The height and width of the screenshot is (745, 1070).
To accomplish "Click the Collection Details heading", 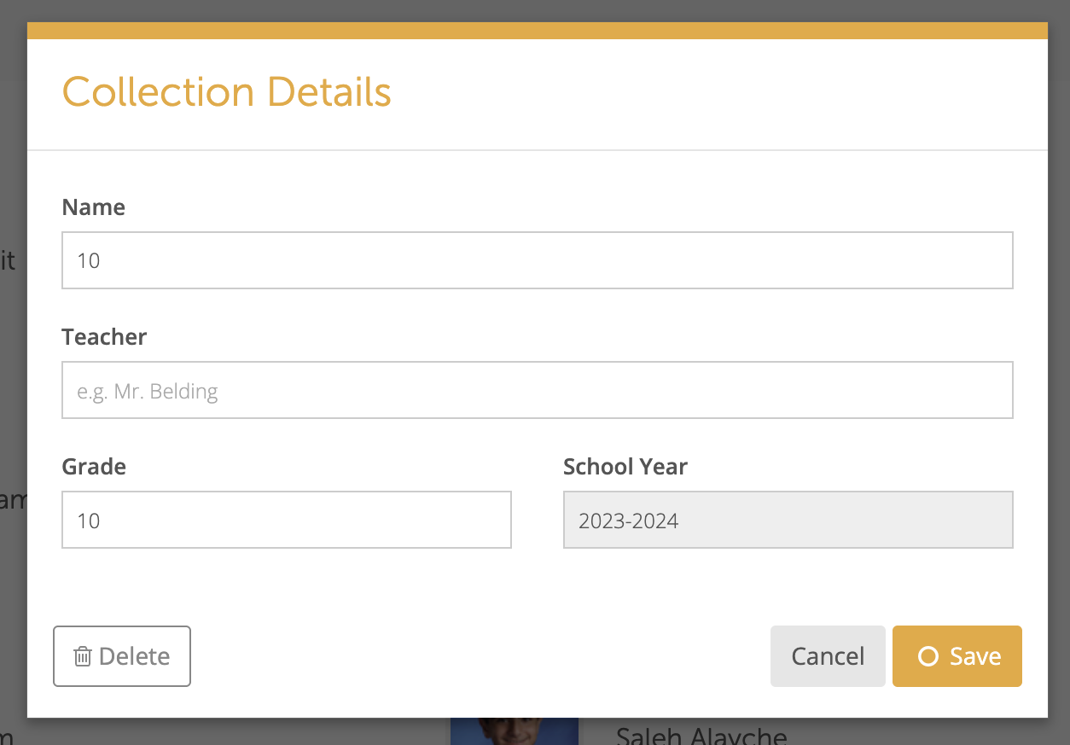I will (227, 92).
